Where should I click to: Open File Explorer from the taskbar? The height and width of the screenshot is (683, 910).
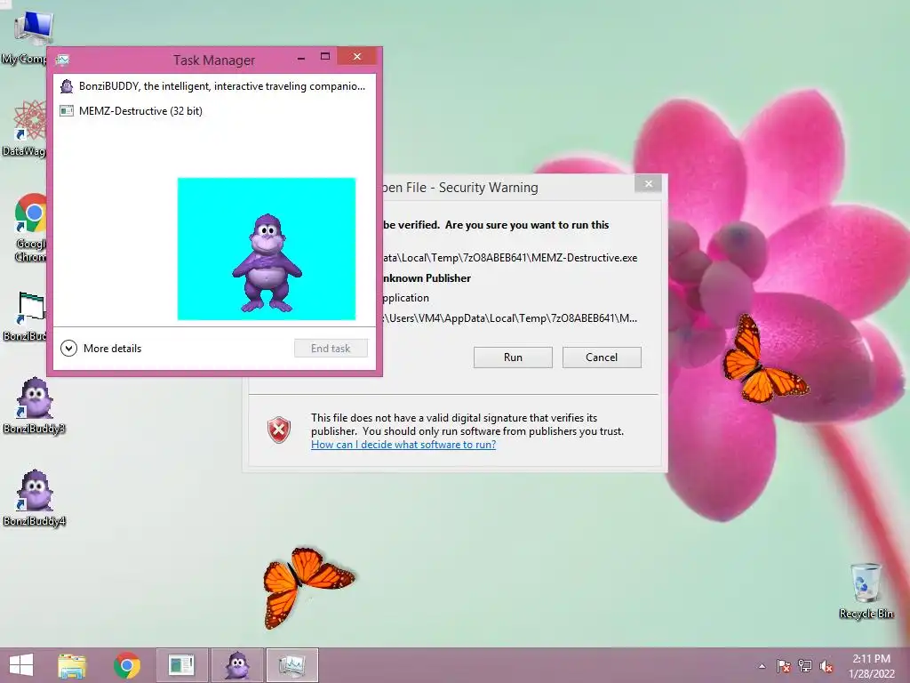[72, 665]
